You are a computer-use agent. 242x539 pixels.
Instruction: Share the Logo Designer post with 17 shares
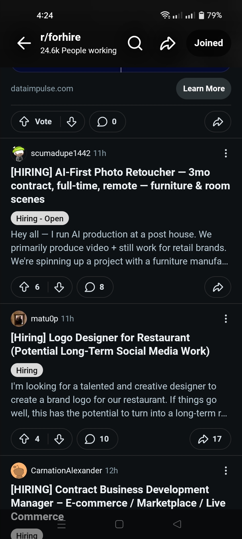tap(210, 439)
